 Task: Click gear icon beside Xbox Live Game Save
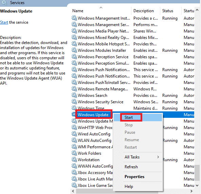pos(74,185)
